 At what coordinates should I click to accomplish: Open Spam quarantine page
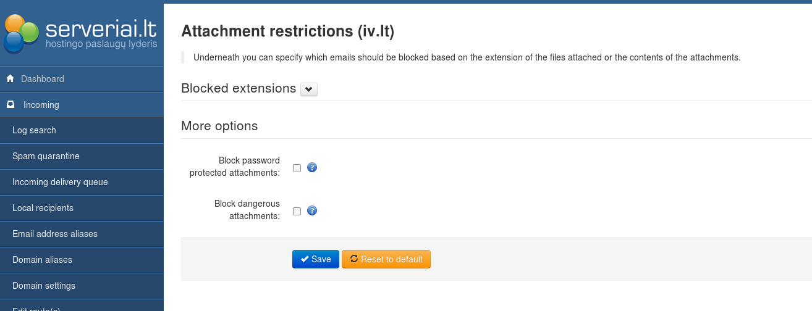[46, 156]
